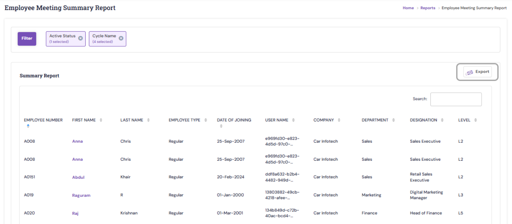Sort by Company sort arrow

point(339,120)
